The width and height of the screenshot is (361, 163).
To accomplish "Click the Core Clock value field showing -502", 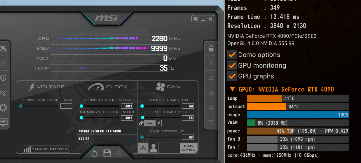I will coord(127,106).
